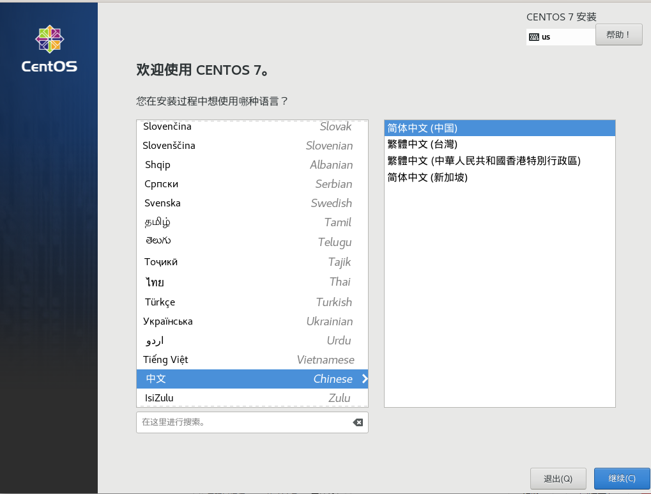Click into the language search field

point(252,422)
